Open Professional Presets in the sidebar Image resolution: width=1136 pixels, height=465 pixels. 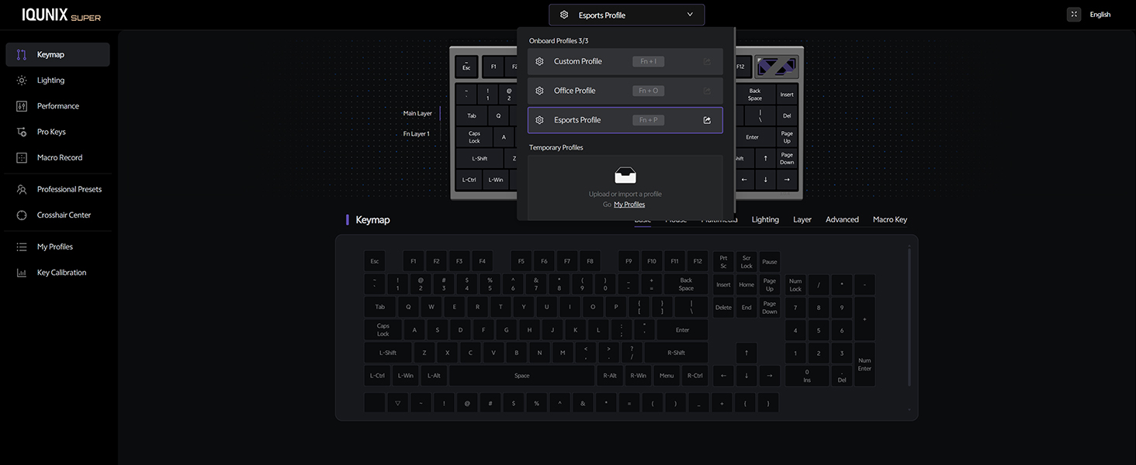coord(57,189)
